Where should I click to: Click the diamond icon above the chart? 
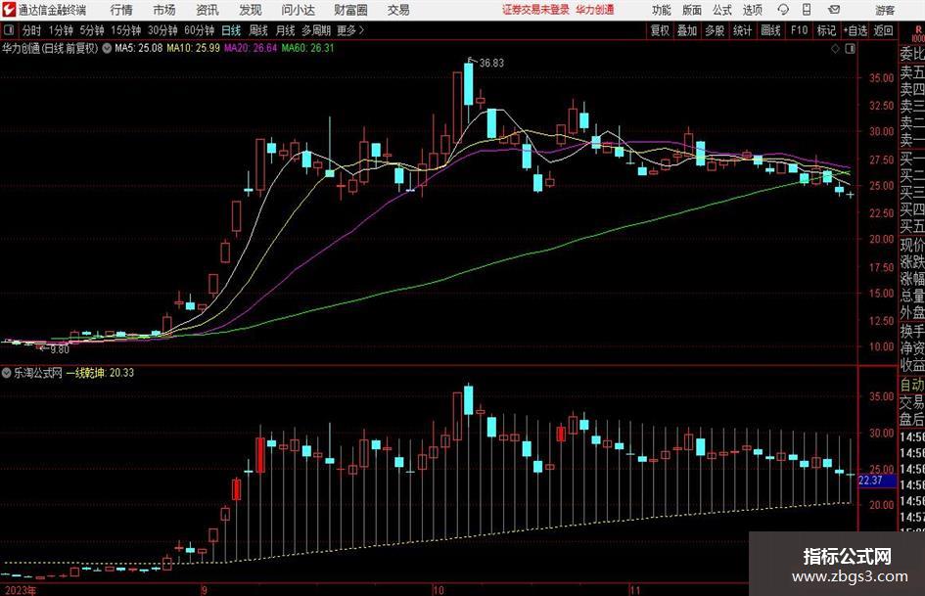pos(835,49)
